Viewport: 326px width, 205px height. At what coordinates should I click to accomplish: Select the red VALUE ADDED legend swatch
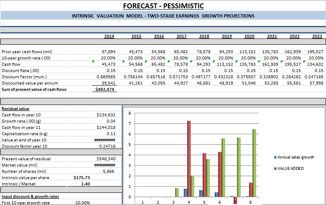275,169
